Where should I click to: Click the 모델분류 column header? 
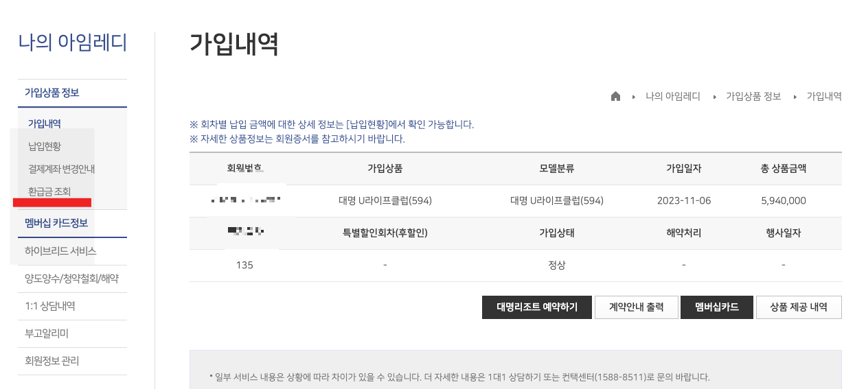click(557, 168)
